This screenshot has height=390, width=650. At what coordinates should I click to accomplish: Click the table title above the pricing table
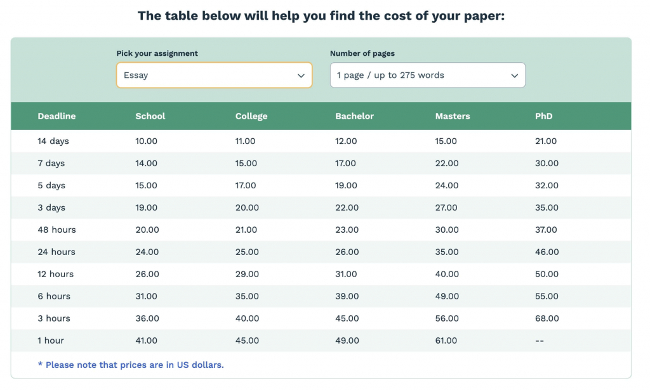coord(321,15)
